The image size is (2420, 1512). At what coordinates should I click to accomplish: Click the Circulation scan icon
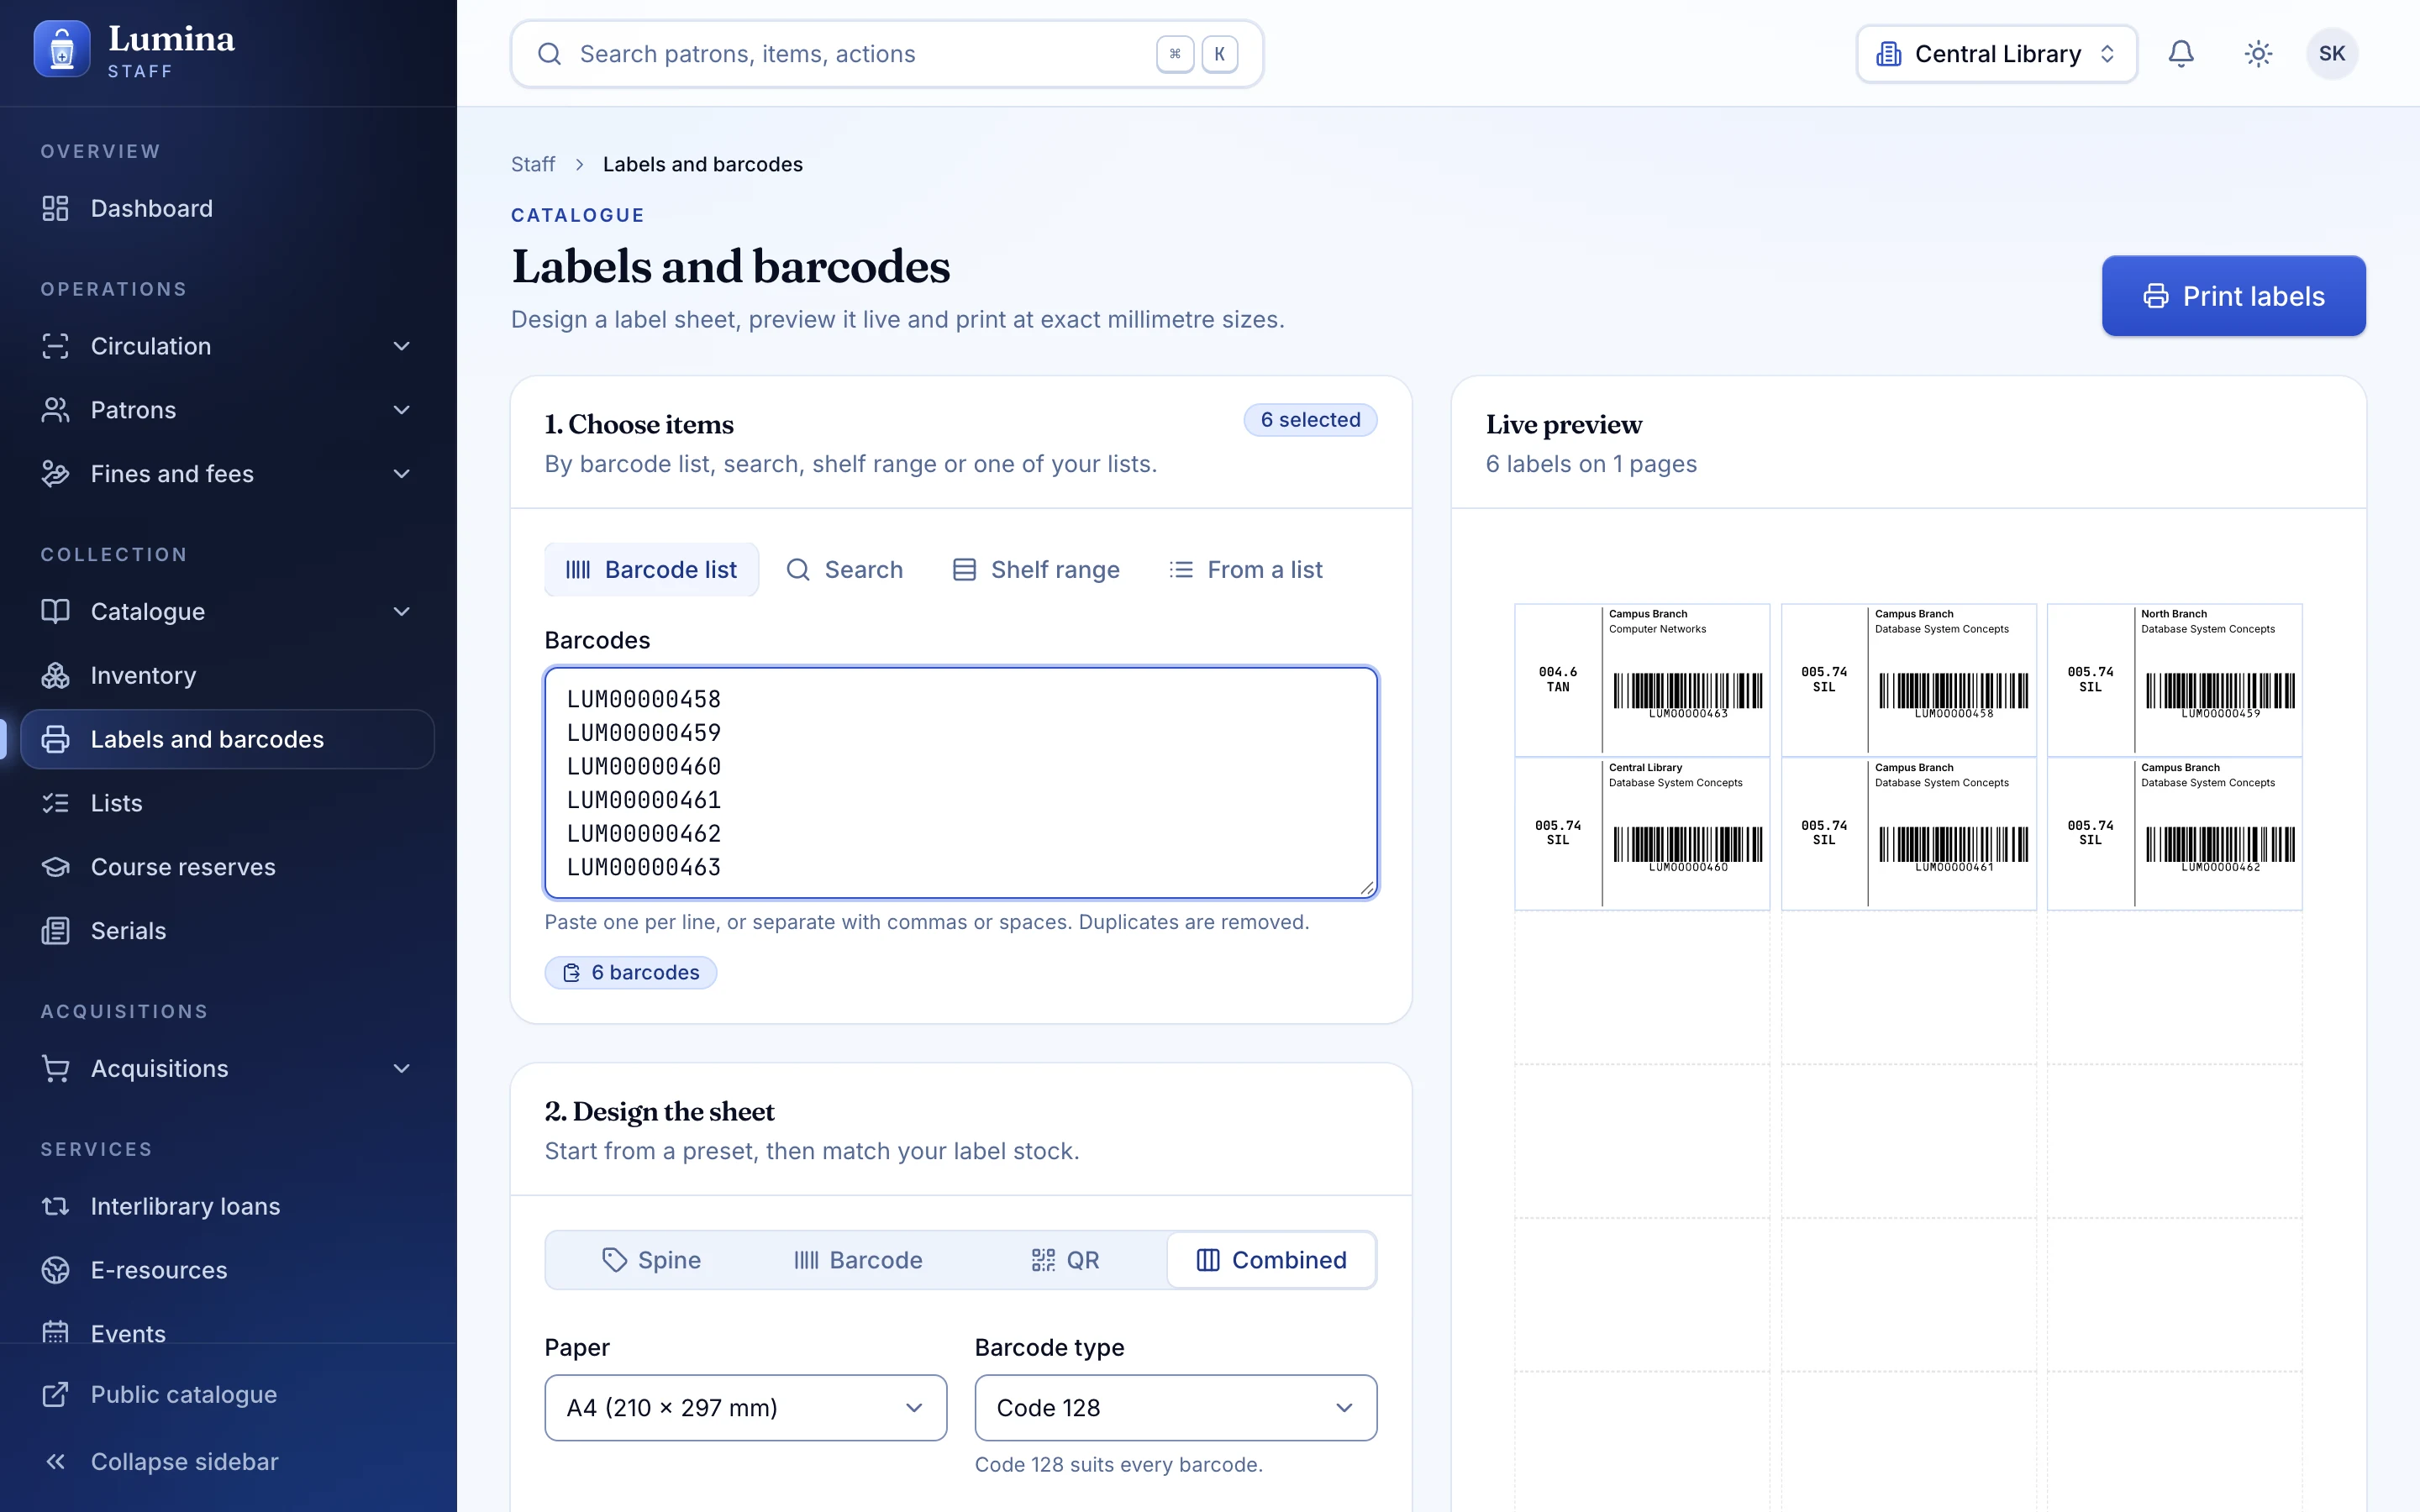[x=55, y=346]
